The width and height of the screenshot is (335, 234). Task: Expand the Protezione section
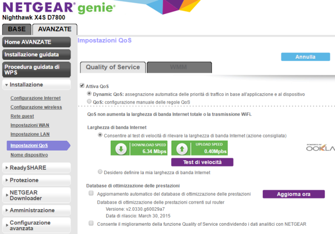point(36,180)
